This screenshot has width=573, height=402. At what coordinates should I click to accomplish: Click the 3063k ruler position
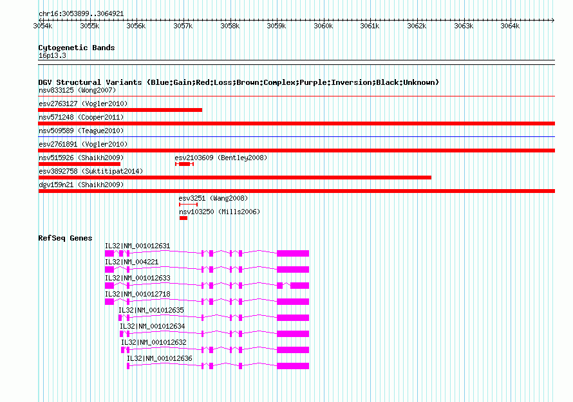464,26
